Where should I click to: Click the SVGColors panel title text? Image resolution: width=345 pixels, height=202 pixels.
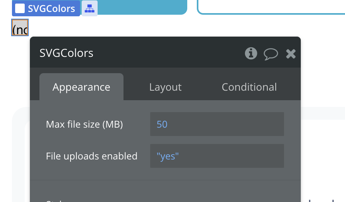pos(67,53)
